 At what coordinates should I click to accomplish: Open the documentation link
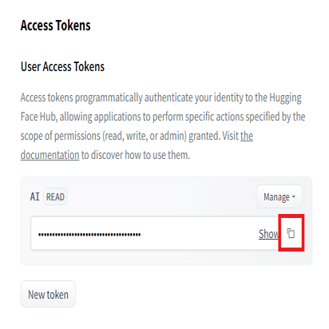coord(50,155)
